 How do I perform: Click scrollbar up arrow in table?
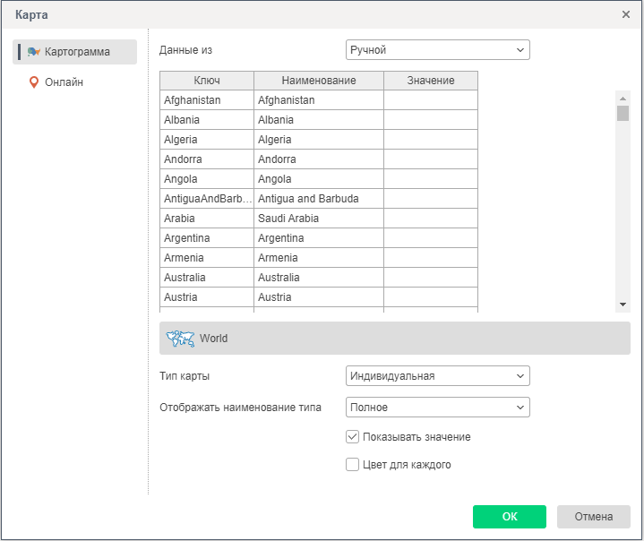[x=623, y=97]
